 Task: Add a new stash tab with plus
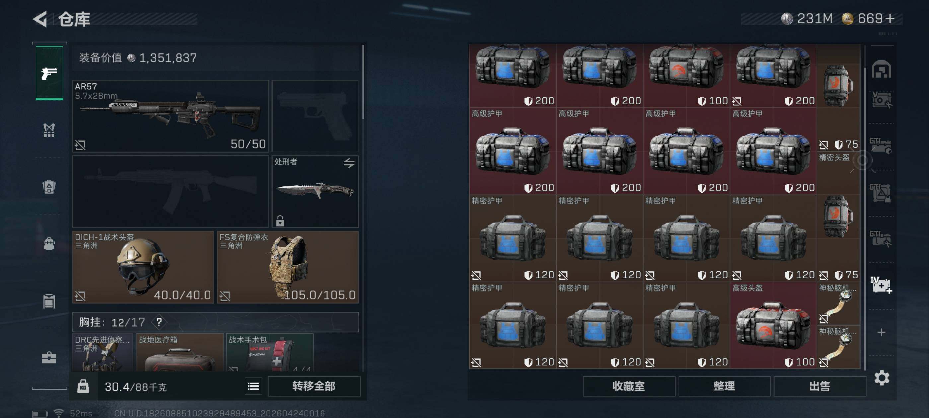pos(882,332)
